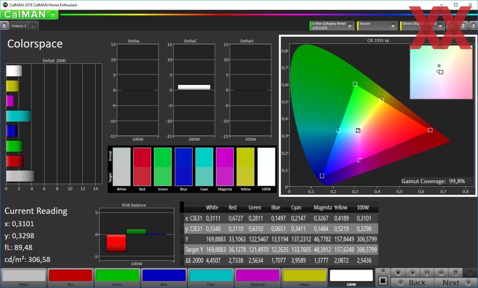Click the Red Actual/Target comparison swatch
This screenshot has height=288, width=478.
click(142, 167)
